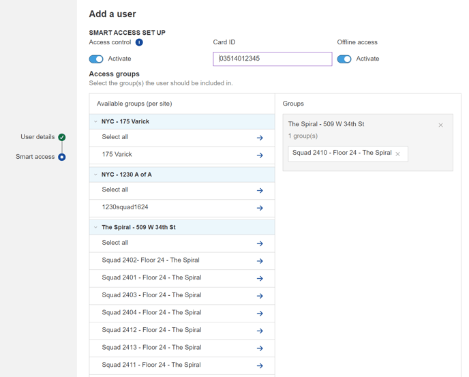Collapse the NYC - 175 Varick section
469x377 pixels.
click(x=95, y=122)
